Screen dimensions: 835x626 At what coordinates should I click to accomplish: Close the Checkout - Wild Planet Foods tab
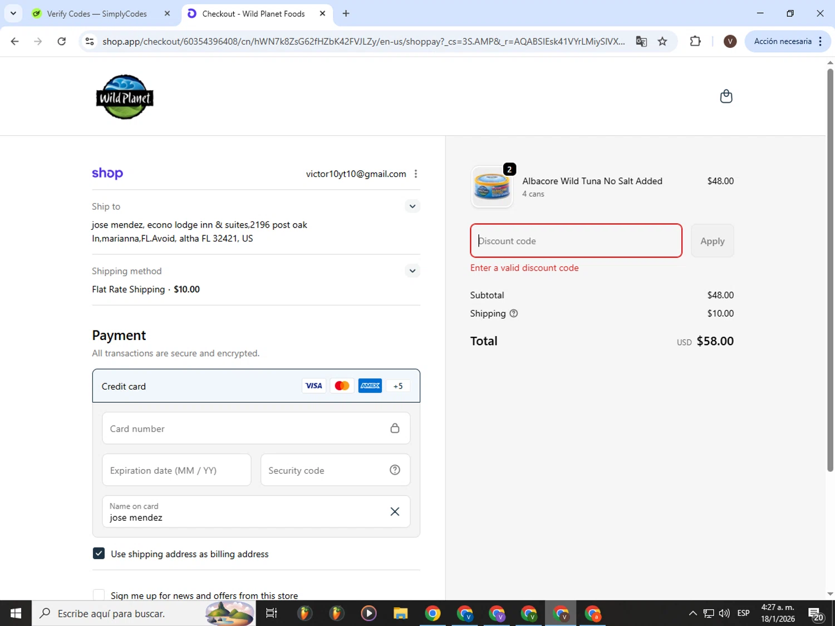[x=322, y=13]
